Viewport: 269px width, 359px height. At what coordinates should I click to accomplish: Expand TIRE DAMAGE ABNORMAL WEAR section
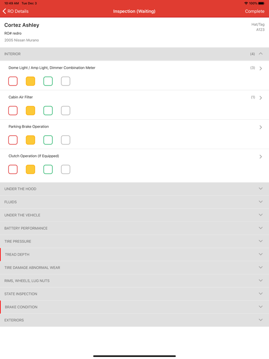pos(134,268)
